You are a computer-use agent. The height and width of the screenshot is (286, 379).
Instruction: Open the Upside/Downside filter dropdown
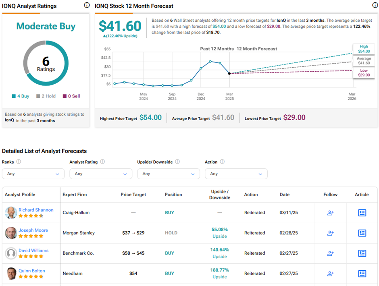[x=169, y=174]
